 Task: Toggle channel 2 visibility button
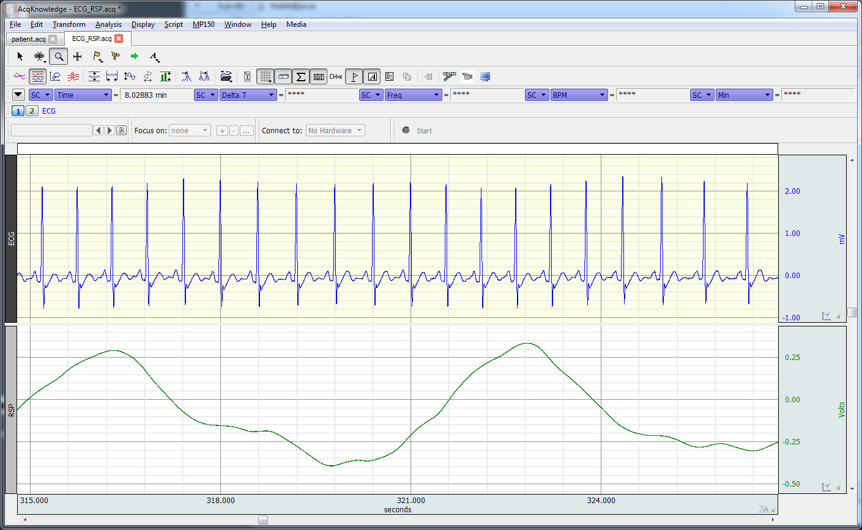tap(32, 111)
